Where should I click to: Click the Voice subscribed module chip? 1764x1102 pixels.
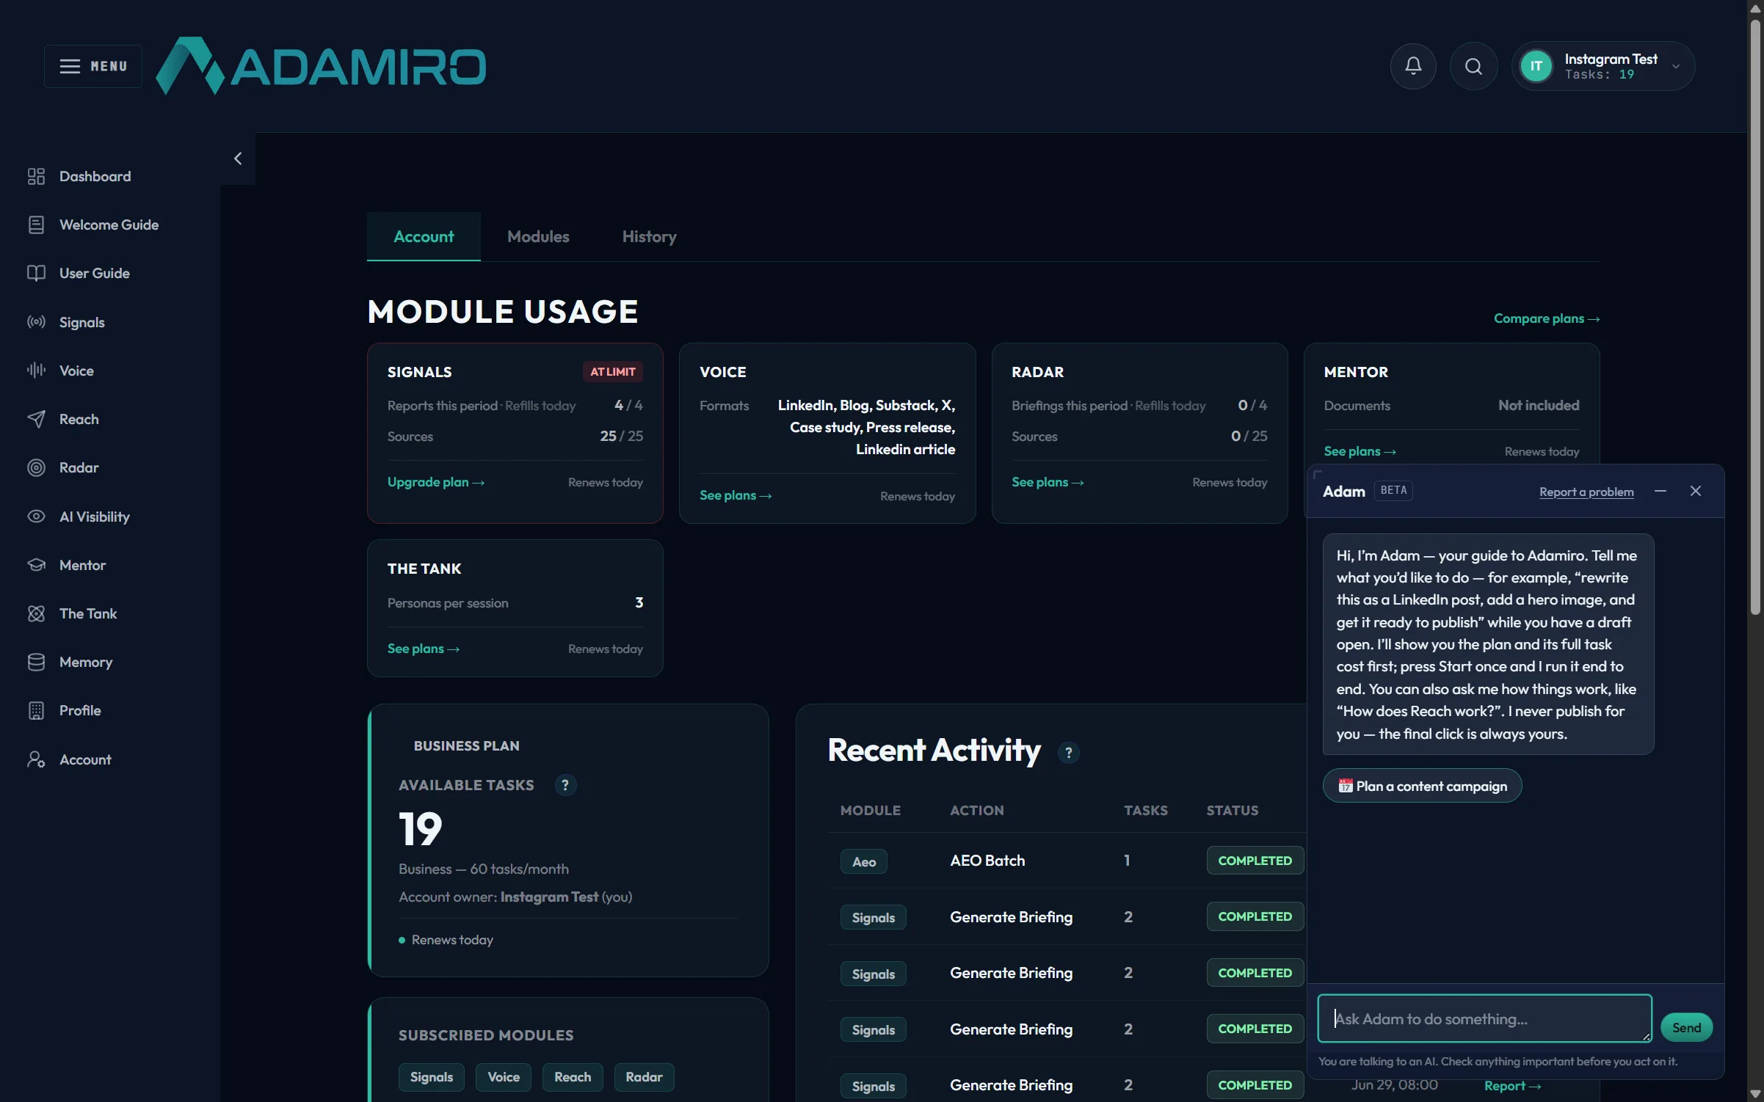click(x=504, y=1077)
